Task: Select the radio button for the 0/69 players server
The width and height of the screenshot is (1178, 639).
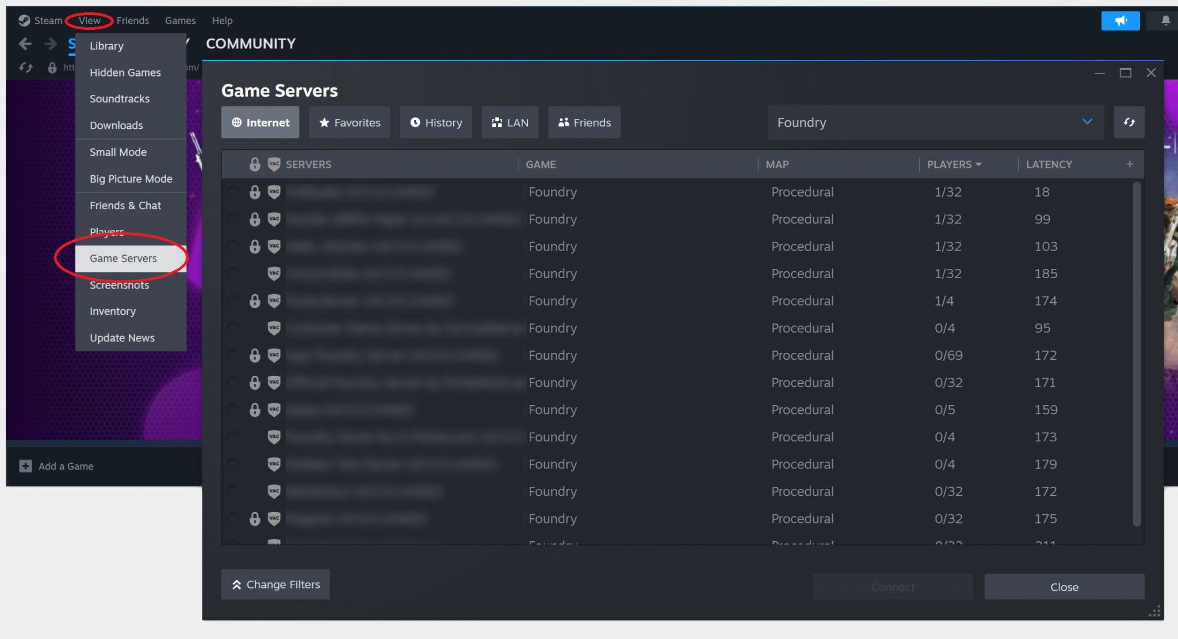Action: pos(232,355)
